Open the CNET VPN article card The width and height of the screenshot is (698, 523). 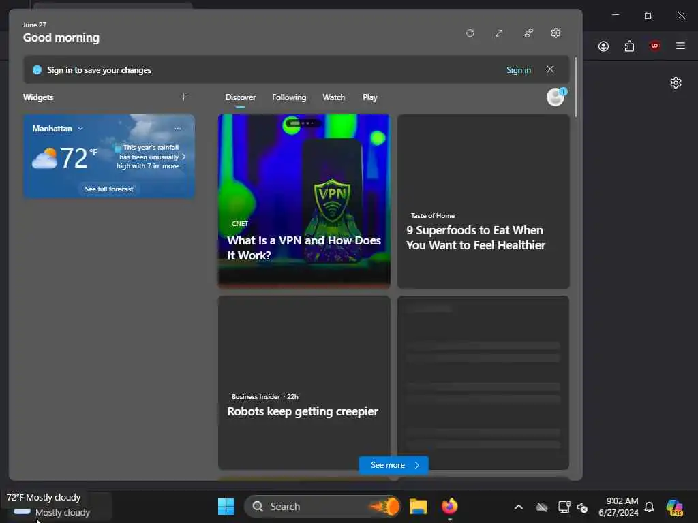click(304, 201)
